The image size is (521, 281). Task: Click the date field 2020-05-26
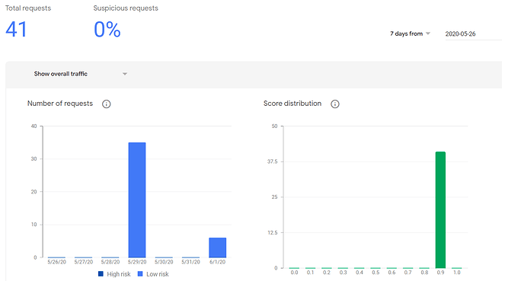[x=473, y=34]
